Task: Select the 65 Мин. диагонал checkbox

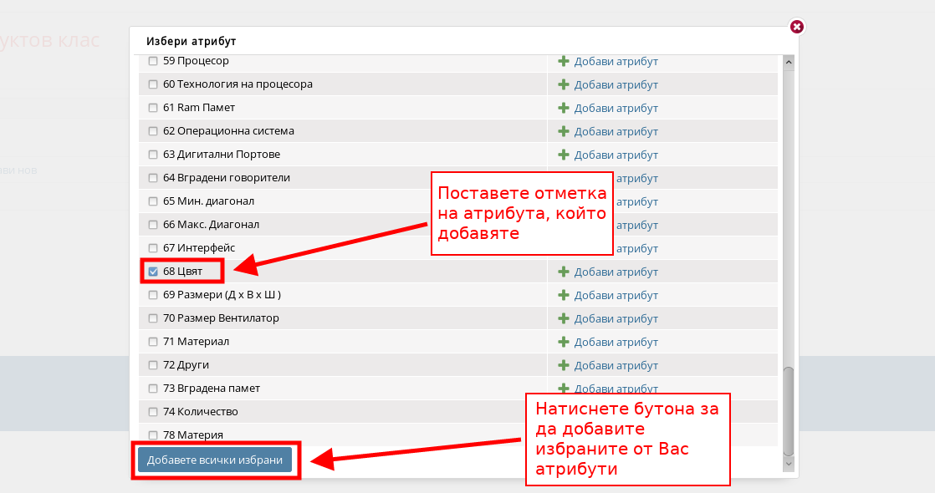Action: coord(153,201)
